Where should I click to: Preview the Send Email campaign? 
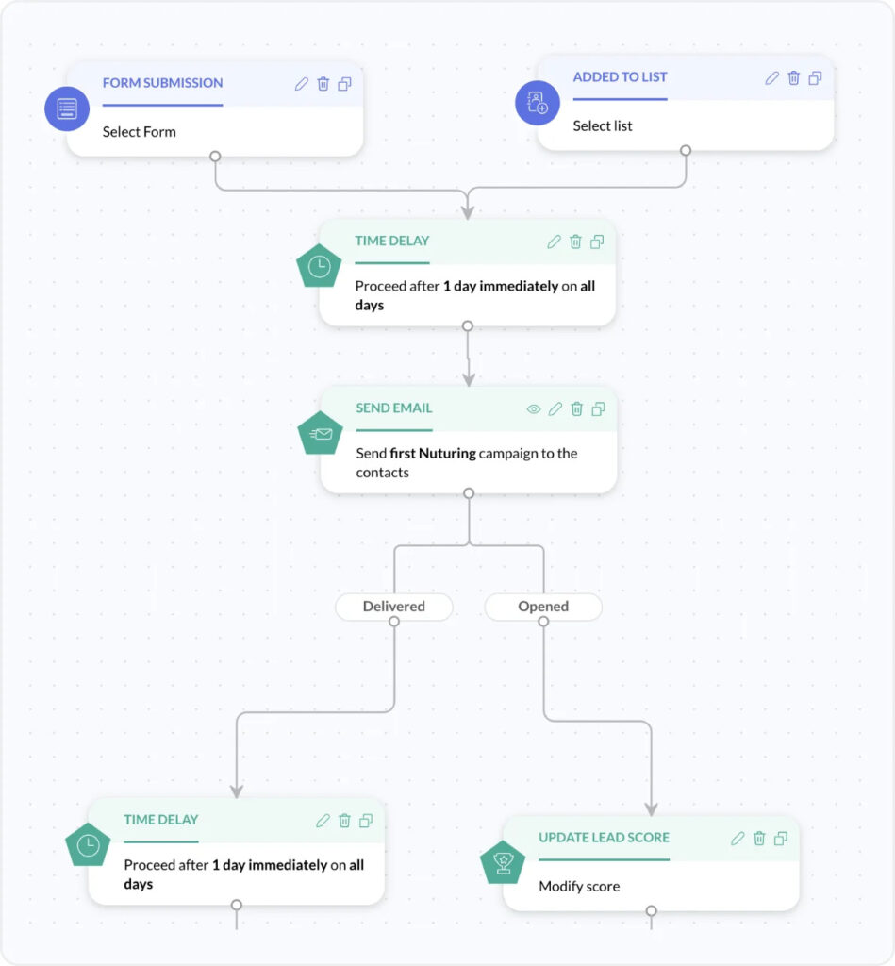533,408
